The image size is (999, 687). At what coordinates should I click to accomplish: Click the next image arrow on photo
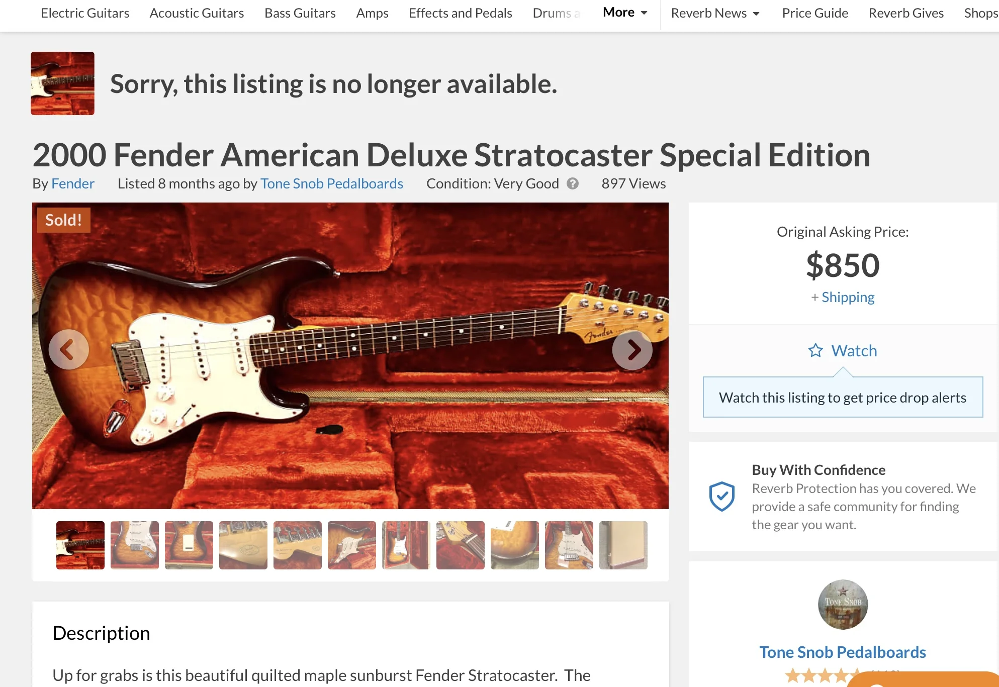[x=632, y=350]
